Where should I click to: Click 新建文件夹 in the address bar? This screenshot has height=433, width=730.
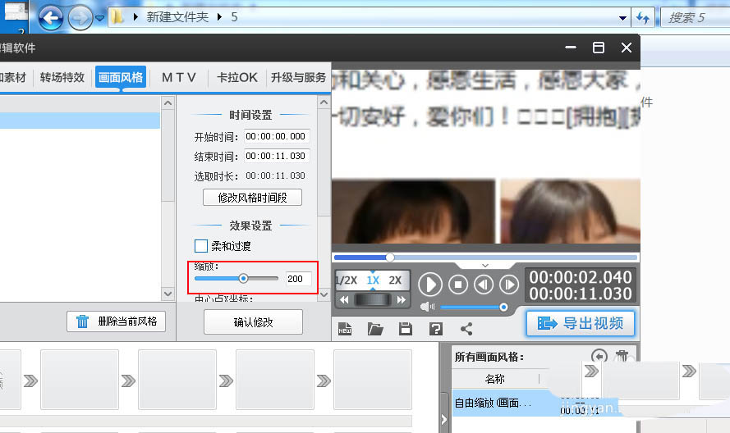coord(177,17)
